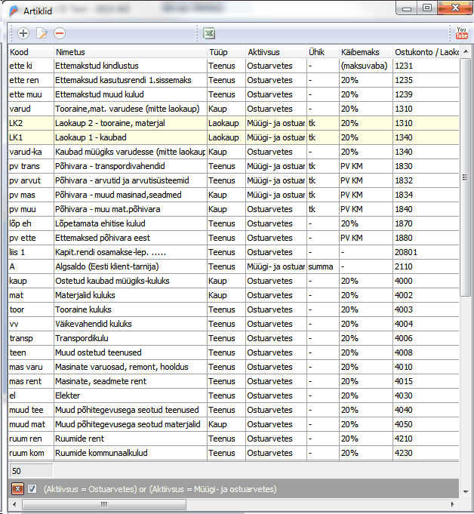The height and width of the screenshot is (514, 474).
Task: Select 'Ettemaksed põhivara eest' row
Action: point(233,238)
